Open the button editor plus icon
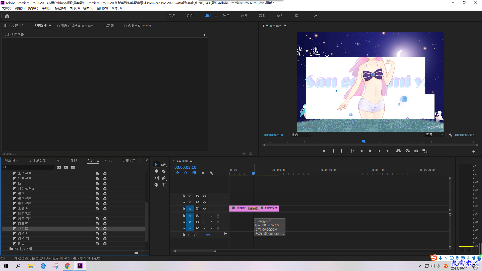482x271 pixels. point(474,151)
